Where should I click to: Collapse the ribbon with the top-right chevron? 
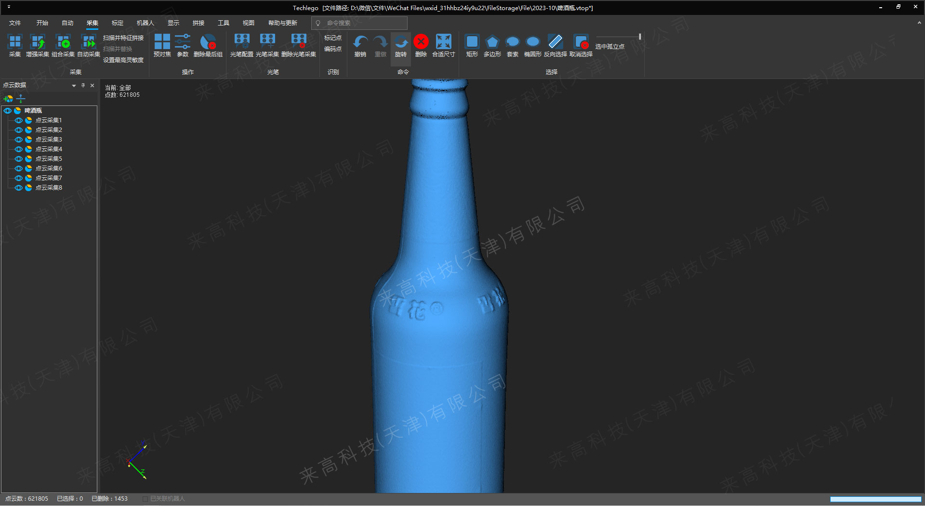[x=919, y=23]
